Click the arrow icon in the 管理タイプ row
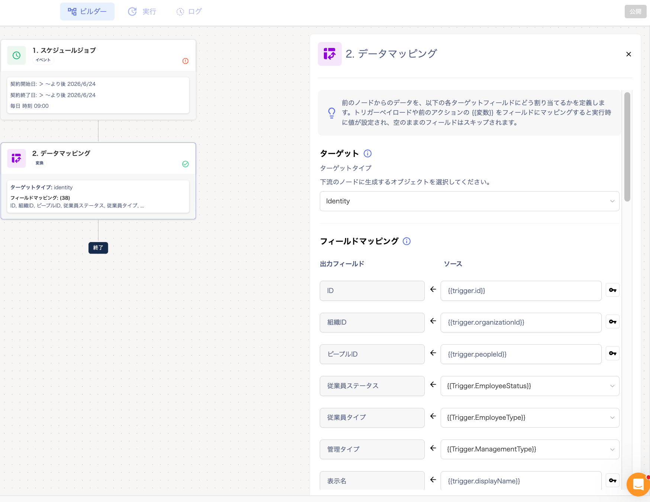The image size is (650, 502). point(433,448)
